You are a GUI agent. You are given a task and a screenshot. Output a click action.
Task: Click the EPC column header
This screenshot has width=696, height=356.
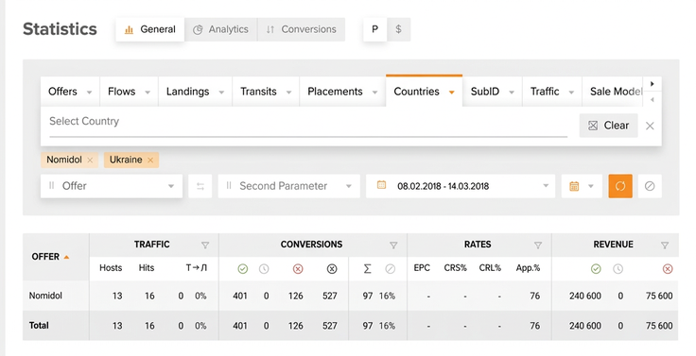(422, 268)
